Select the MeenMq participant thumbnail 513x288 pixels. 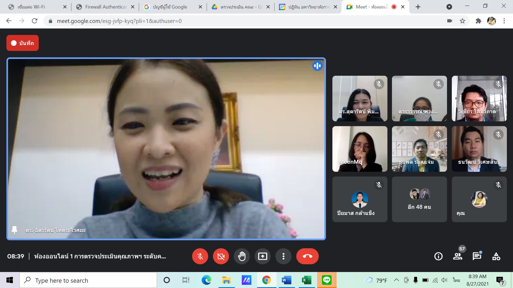click(360, 149)
